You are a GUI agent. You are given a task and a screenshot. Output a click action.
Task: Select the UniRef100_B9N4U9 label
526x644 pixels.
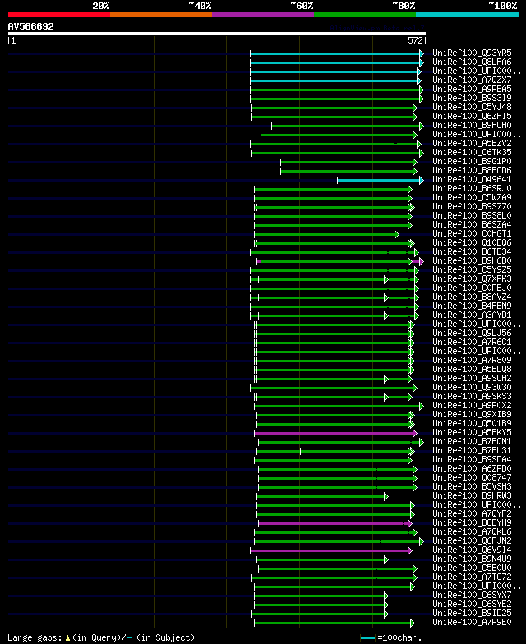click(x=472, y=559)
